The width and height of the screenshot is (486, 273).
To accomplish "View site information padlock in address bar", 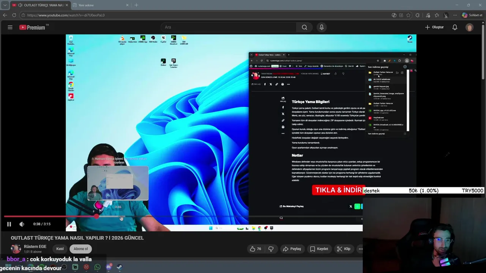I will pyautogui.click(x=23, y=15).
